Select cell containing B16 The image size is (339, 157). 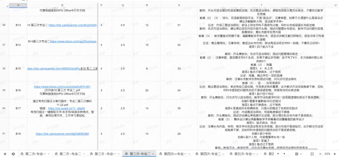18,90
